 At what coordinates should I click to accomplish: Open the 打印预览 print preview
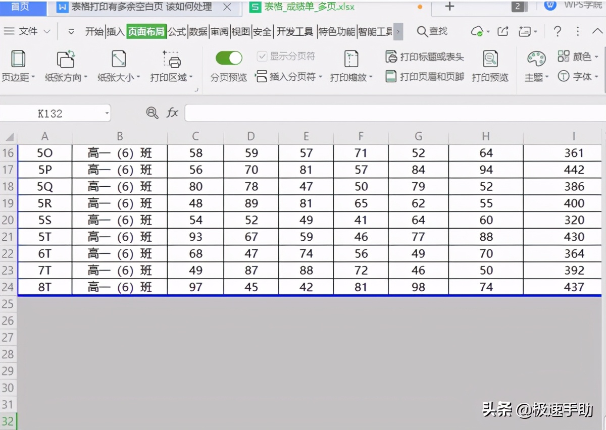tap(489, 66)
